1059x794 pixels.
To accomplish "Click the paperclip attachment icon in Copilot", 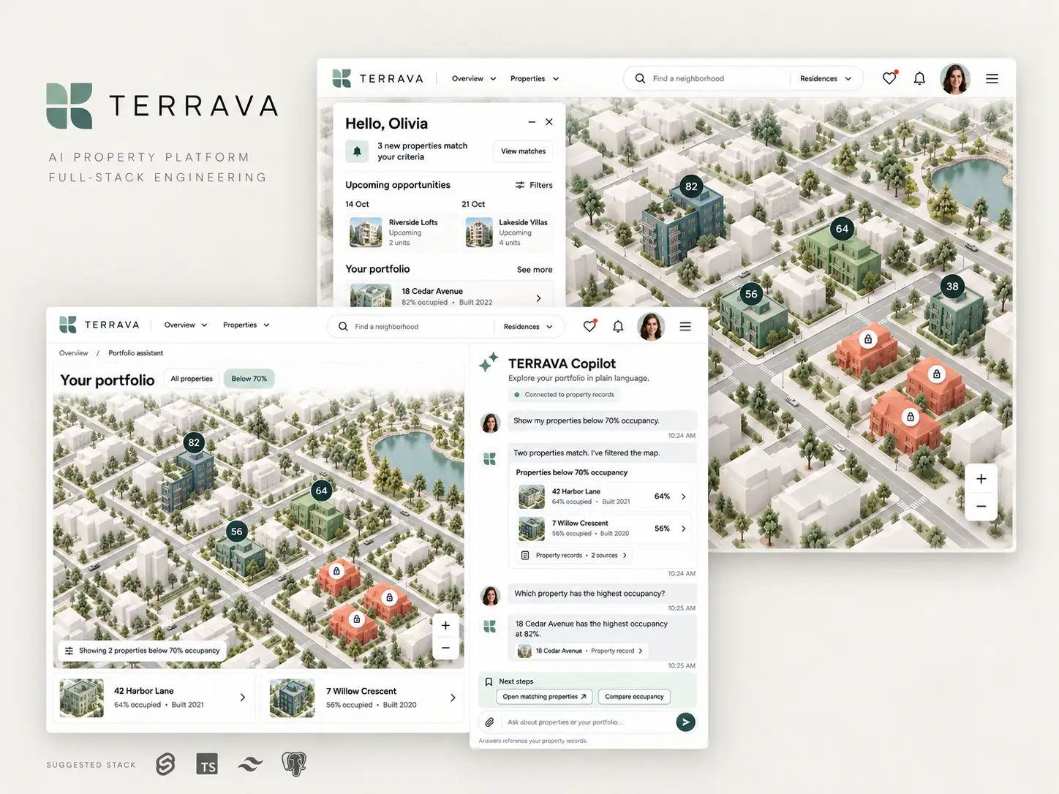I will tap(489, 722).
